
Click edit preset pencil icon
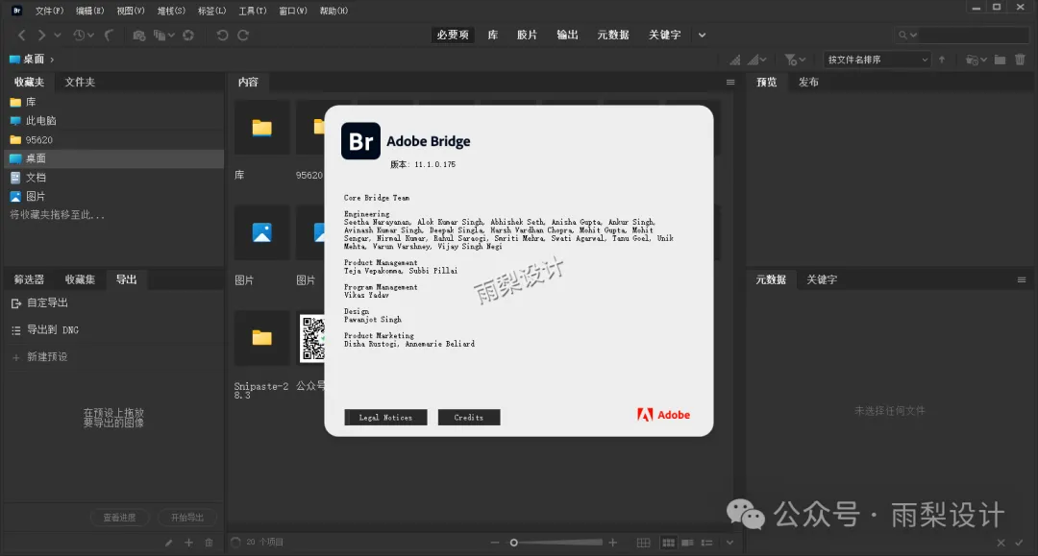click(169, 543)
